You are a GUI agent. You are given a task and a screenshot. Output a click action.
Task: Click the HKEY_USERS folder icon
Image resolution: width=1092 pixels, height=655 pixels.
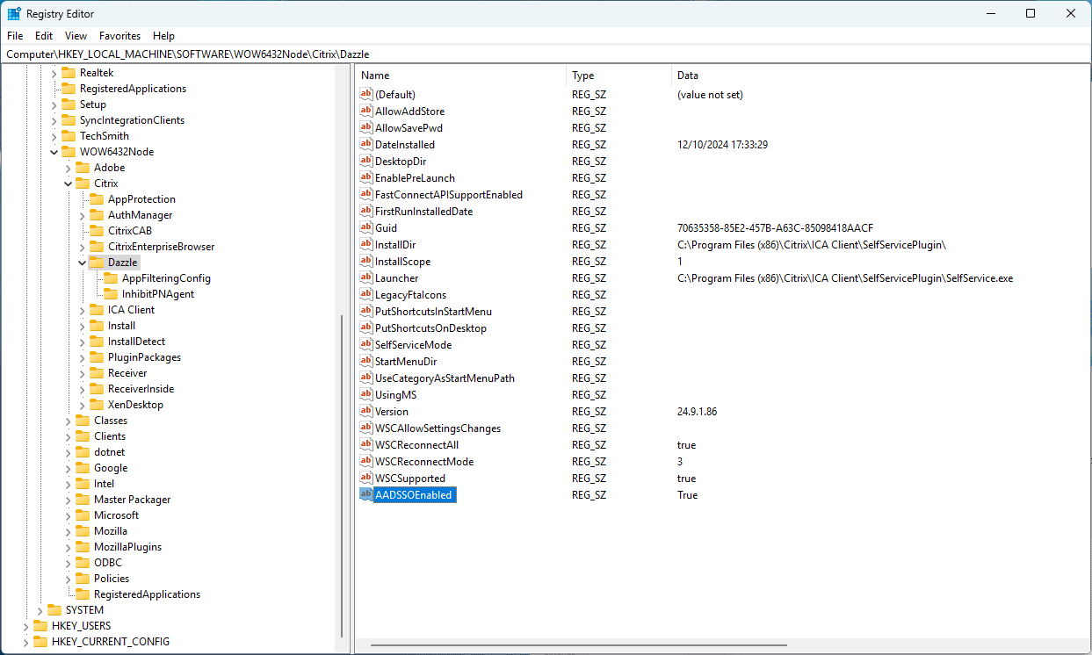click(x=40, y=626)
